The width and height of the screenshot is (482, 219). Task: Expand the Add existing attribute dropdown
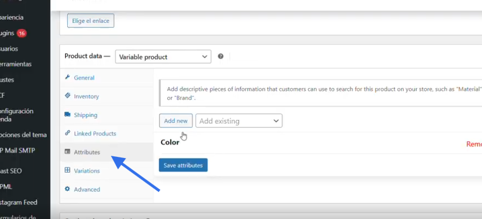coord(239,121)
